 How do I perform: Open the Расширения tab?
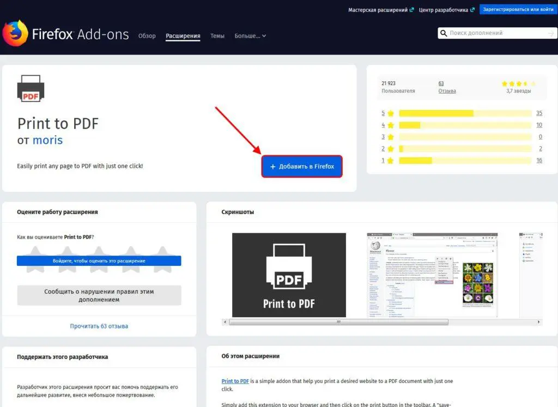click(x=183, y=36)
